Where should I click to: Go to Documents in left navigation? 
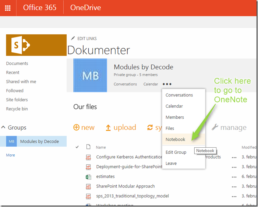(17, 63)
